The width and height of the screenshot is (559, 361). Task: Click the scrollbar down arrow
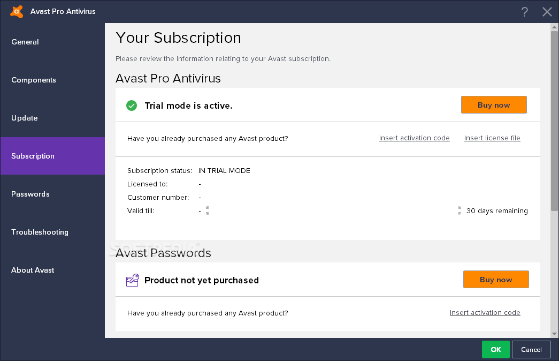point(554,334)
